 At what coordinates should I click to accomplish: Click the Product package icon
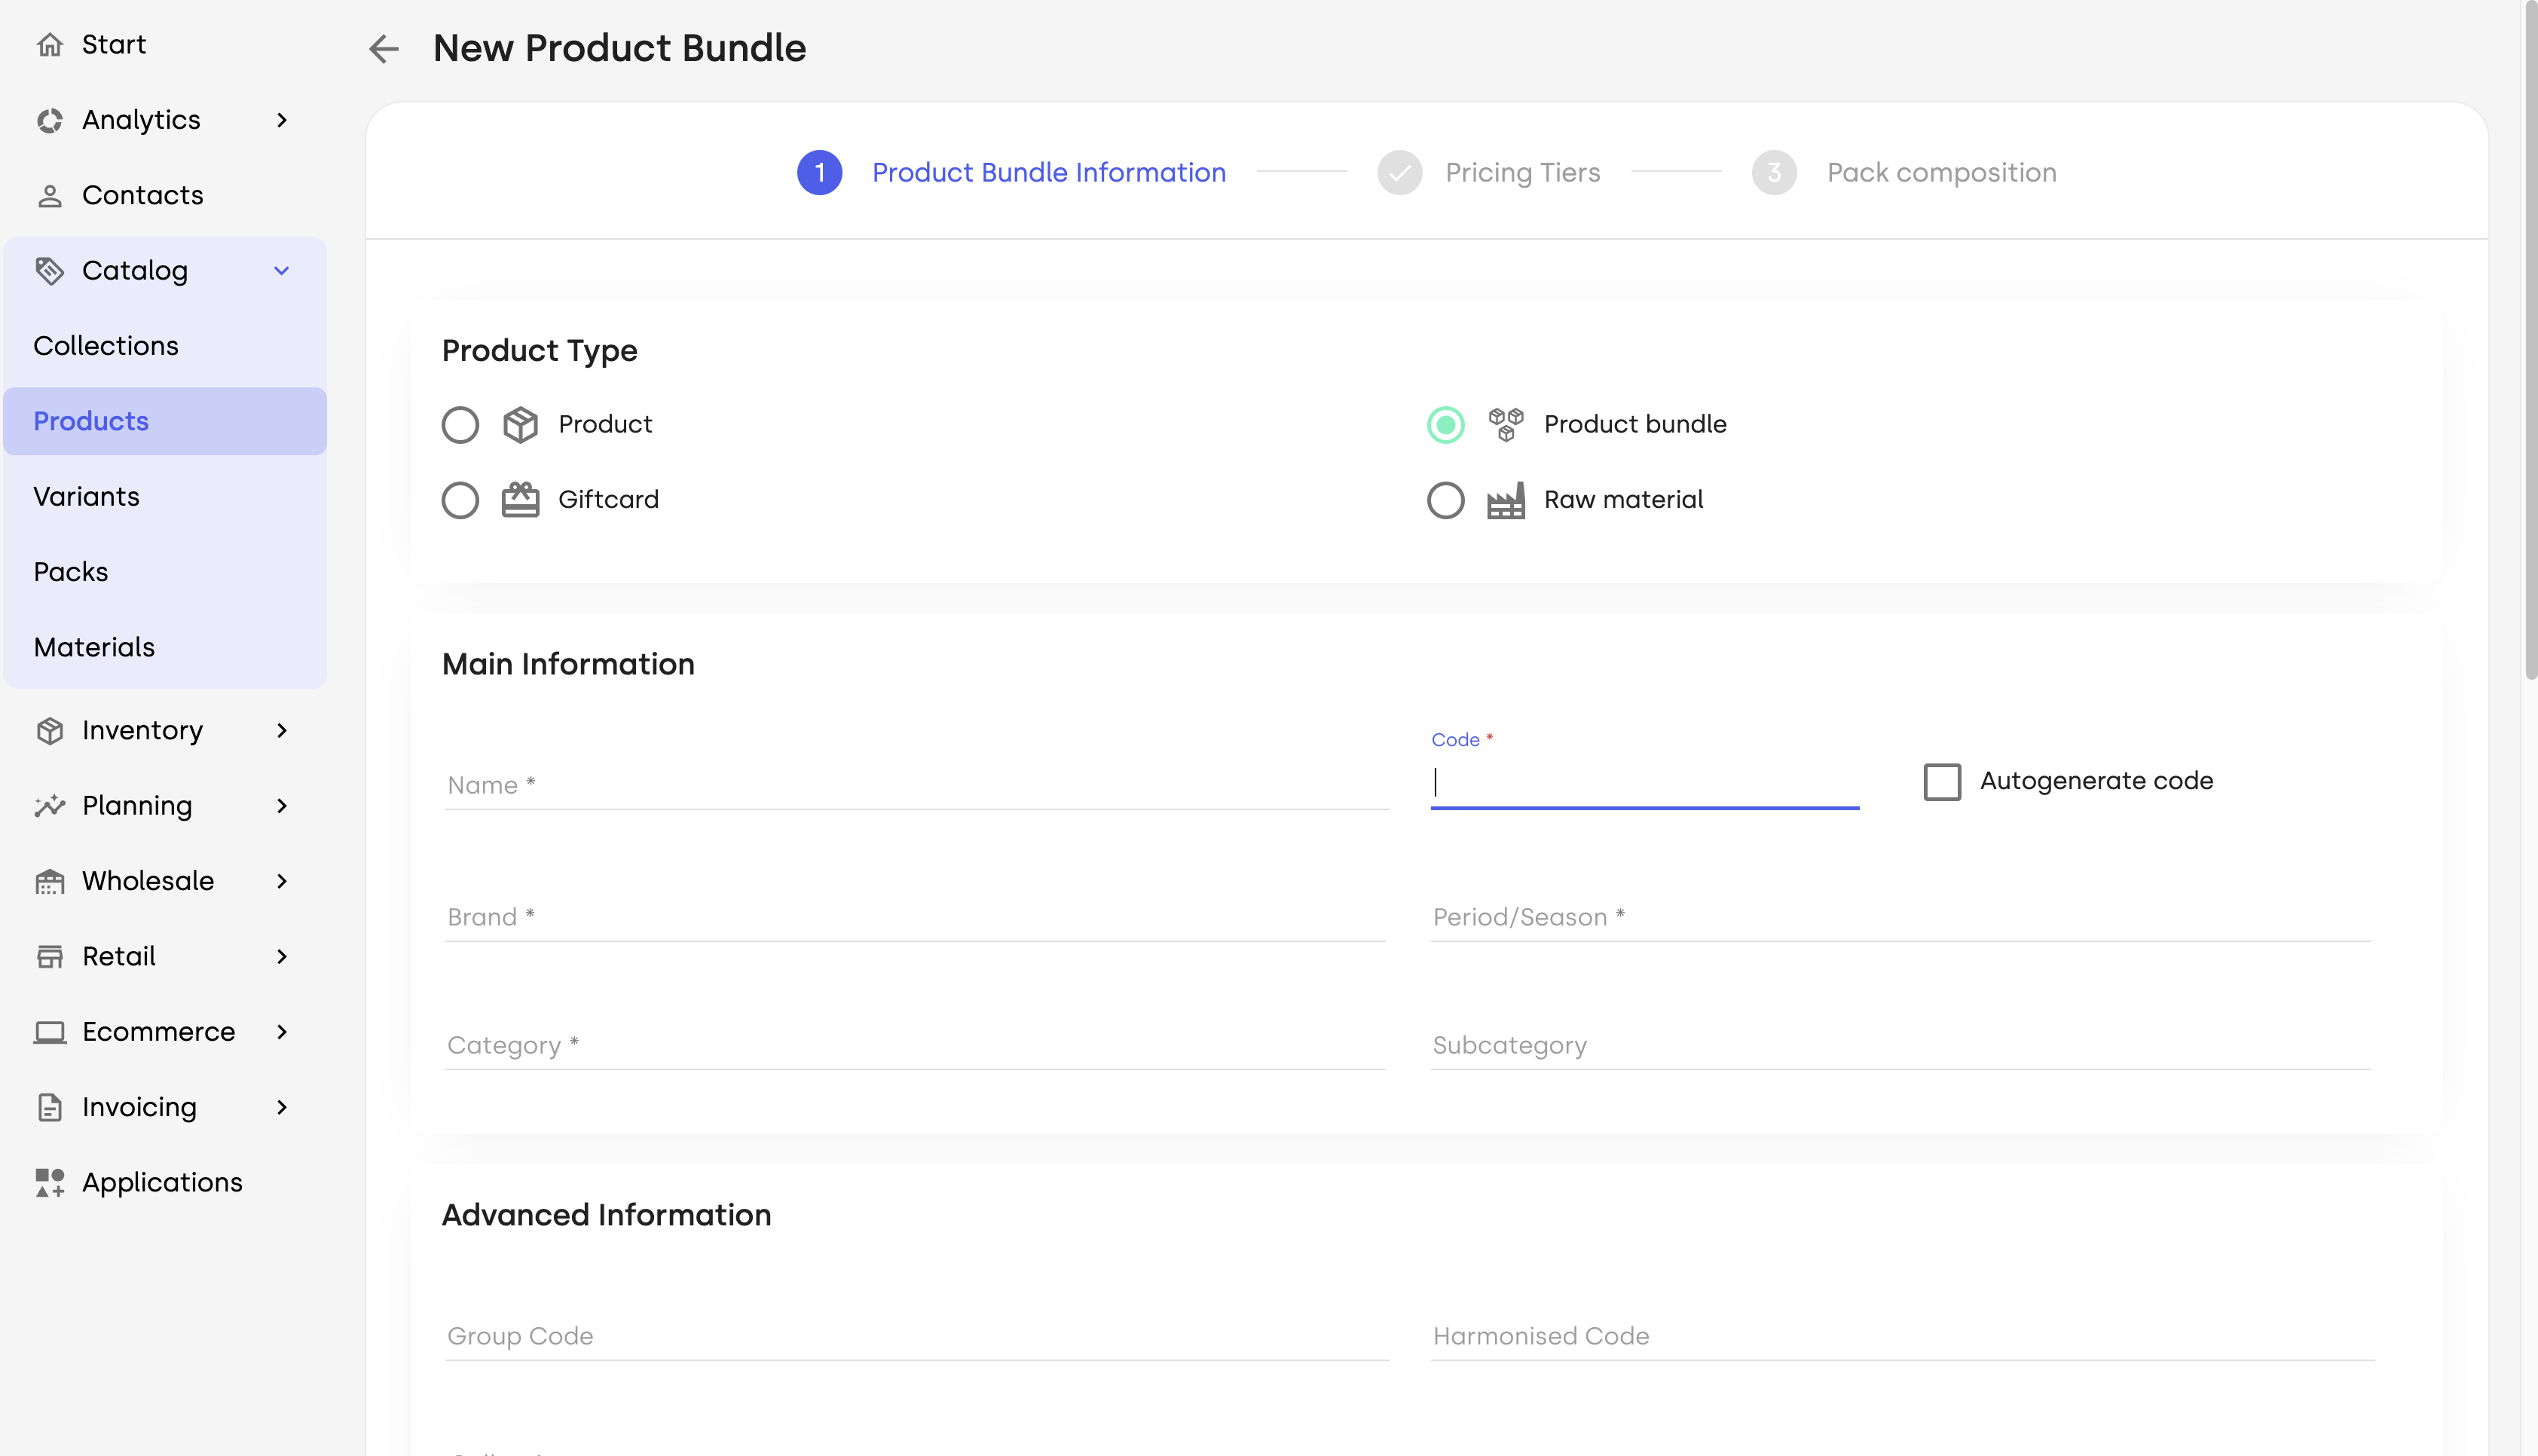tap(520, 424)
